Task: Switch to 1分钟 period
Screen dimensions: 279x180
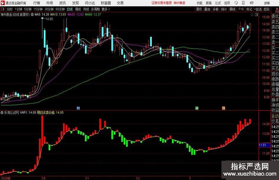Action: [18, 9]
